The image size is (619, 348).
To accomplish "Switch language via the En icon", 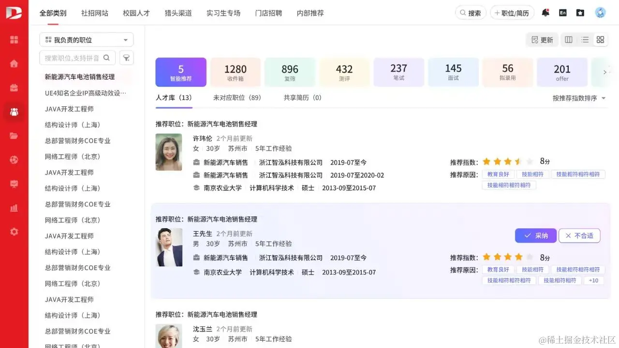I will (562, 13).
